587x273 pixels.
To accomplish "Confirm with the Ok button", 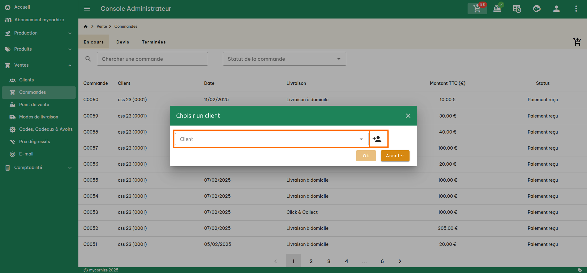I will tap(366, 156).
